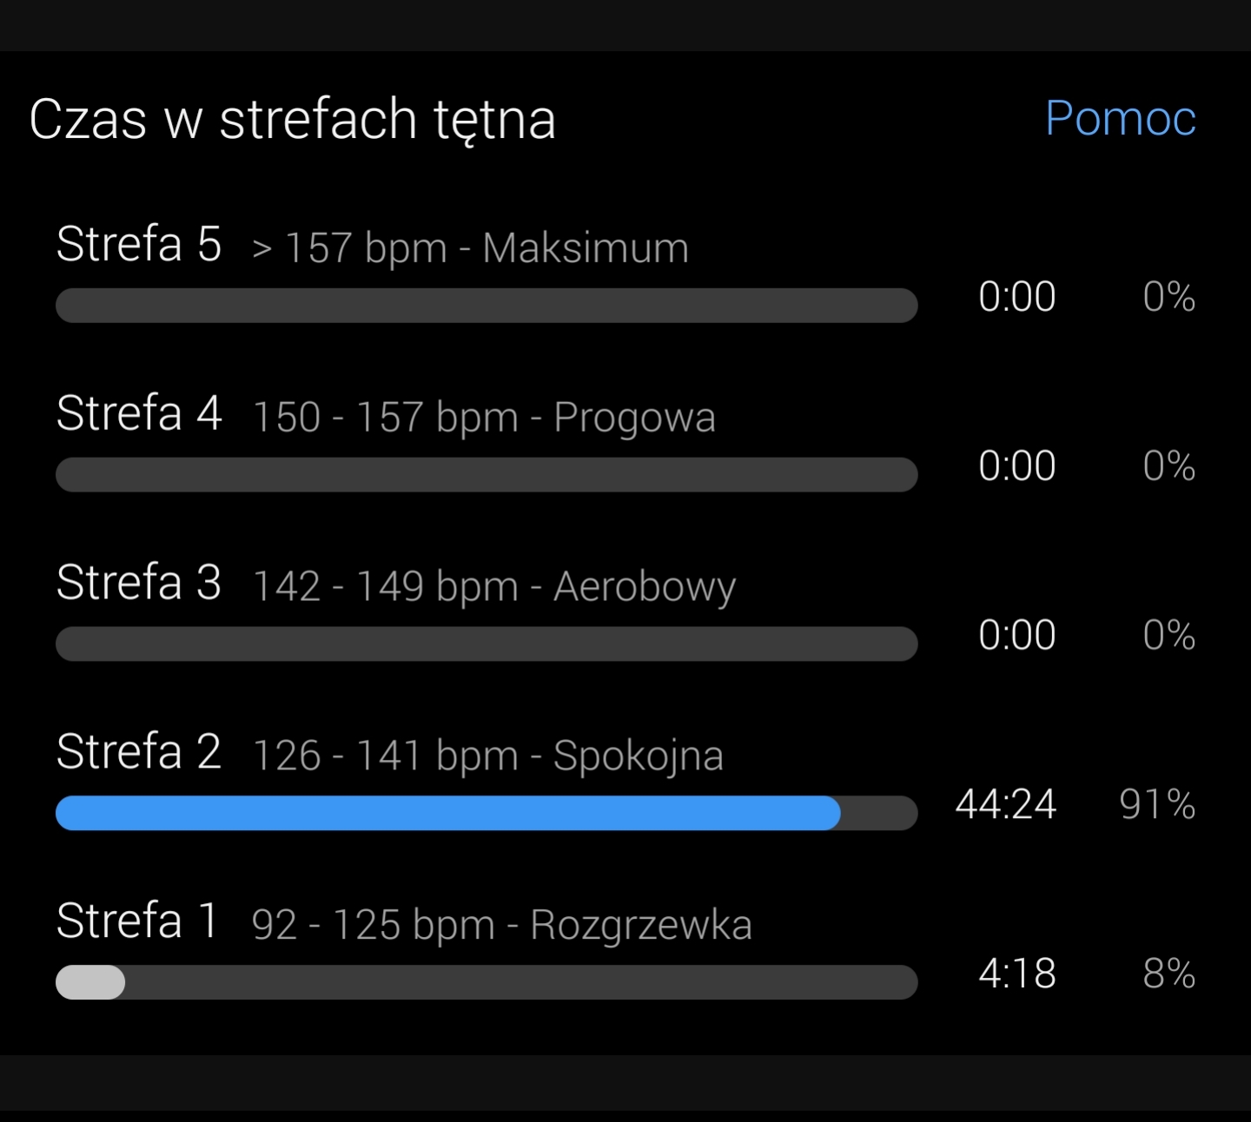
Task: Click the 8% percentage value
Action: point(1168,973)
